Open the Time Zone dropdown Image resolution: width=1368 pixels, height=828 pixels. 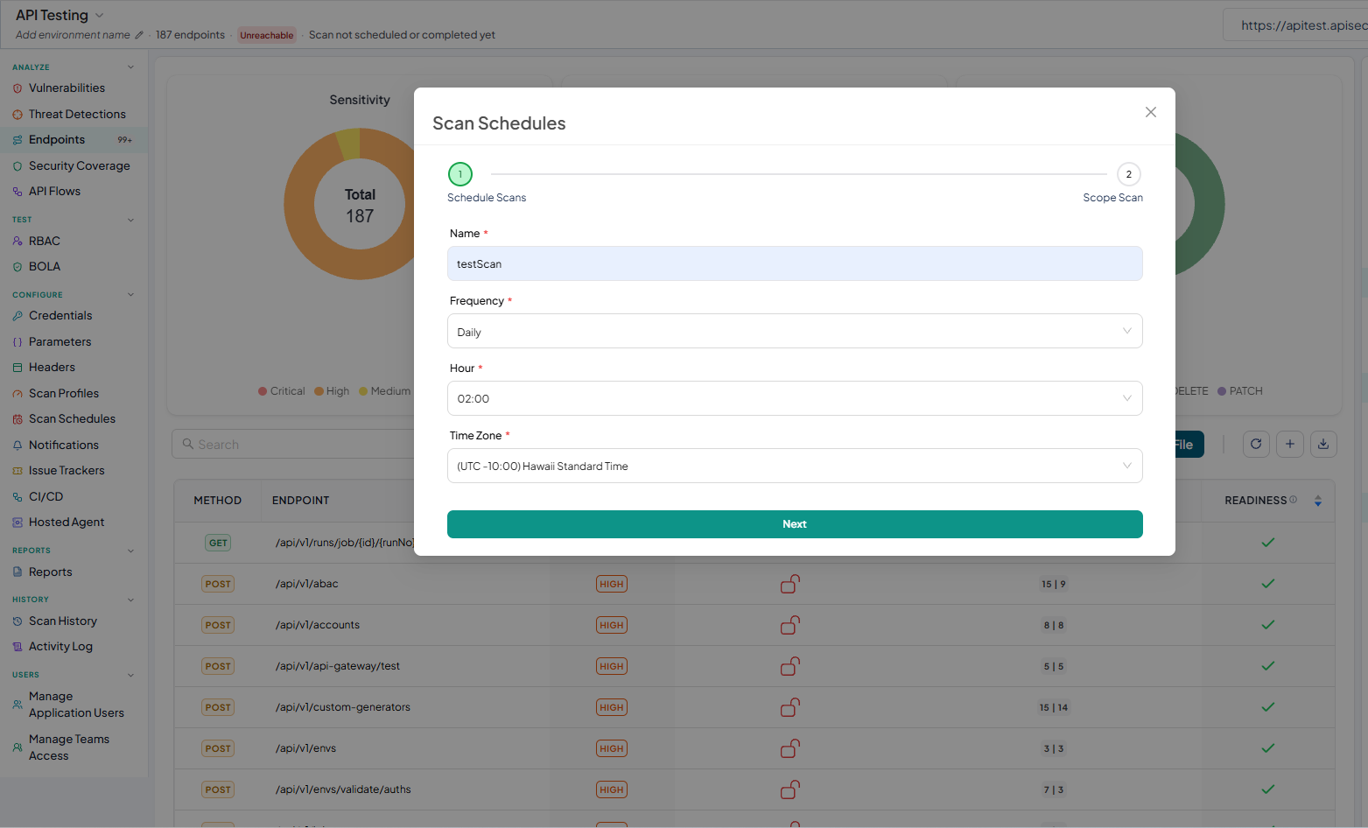tap(795, 466)
